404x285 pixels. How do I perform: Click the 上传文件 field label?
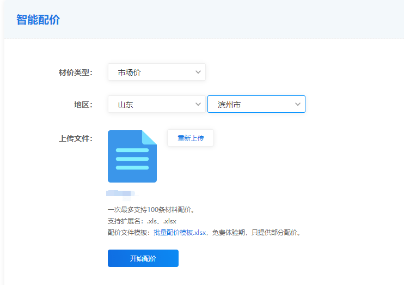(x=76, y=138)
